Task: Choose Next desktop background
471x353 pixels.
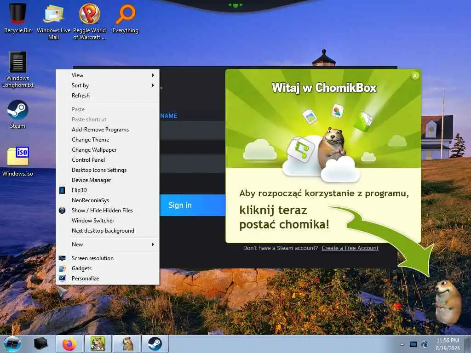Action: pos(108,231)
